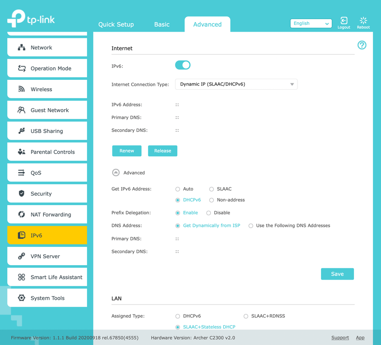Open Parental Controls from the sidebar

pos(47,152)
